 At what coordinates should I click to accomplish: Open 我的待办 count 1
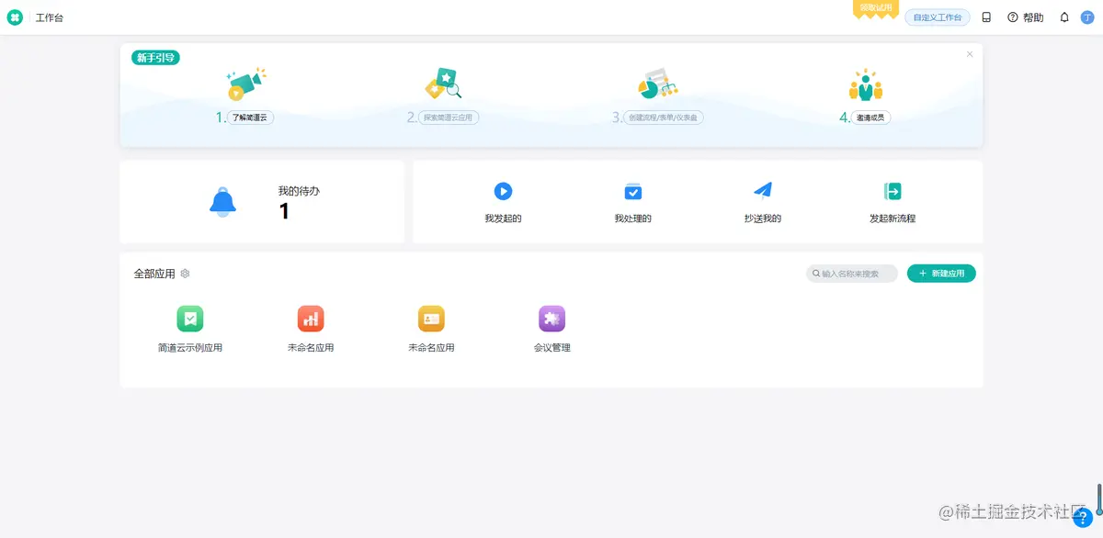(284, 211)
